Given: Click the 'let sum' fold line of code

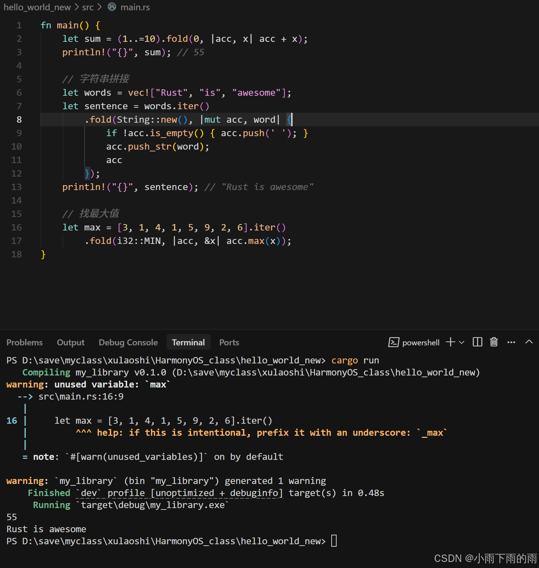Looking at the screenshot, I should pos(185,39).
